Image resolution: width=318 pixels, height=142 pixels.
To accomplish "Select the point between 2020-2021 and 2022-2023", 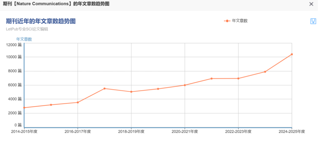I will point(212,79).
